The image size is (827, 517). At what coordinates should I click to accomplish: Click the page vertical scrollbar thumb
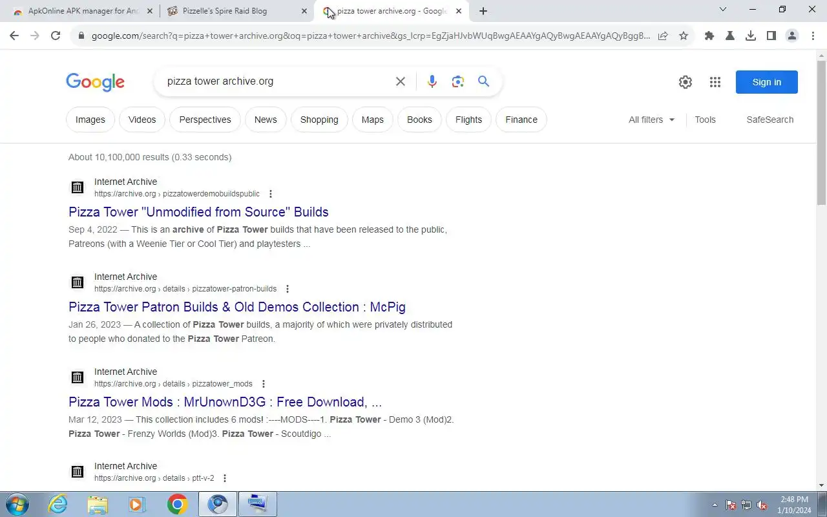coord(822,132)
